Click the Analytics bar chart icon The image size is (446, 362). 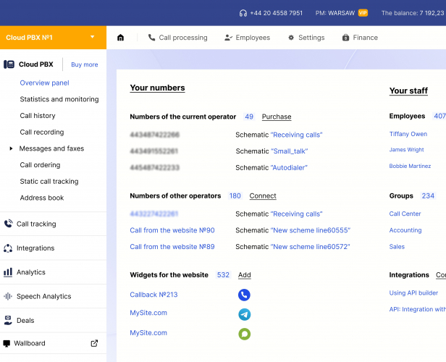[8, 272]
